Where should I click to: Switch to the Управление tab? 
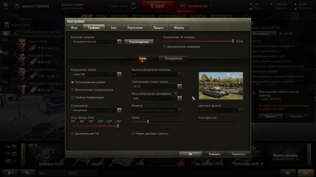coord(135,28)
